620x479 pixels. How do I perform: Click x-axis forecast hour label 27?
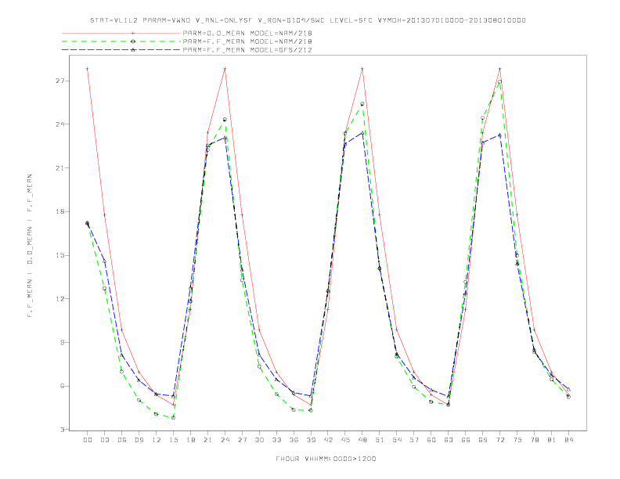[x=242, y=440]
